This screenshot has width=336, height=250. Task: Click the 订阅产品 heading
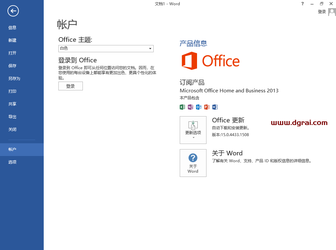tap(192, 82)
